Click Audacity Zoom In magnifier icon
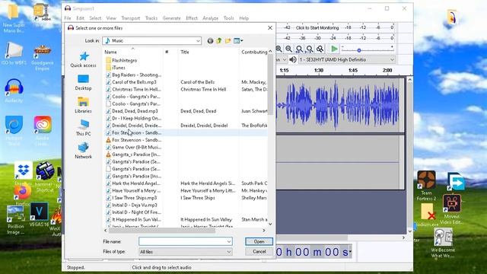The height and width of the screenshot is (274, 487). [x=279, y=49]
